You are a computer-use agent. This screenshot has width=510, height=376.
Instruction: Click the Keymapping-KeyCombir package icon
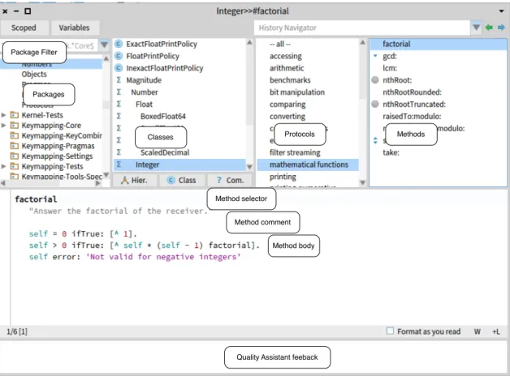15,135
